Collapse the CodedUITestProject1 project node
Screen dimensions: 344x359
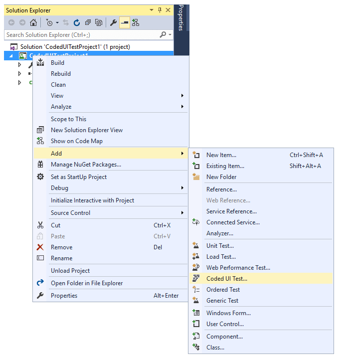point(11,55)
